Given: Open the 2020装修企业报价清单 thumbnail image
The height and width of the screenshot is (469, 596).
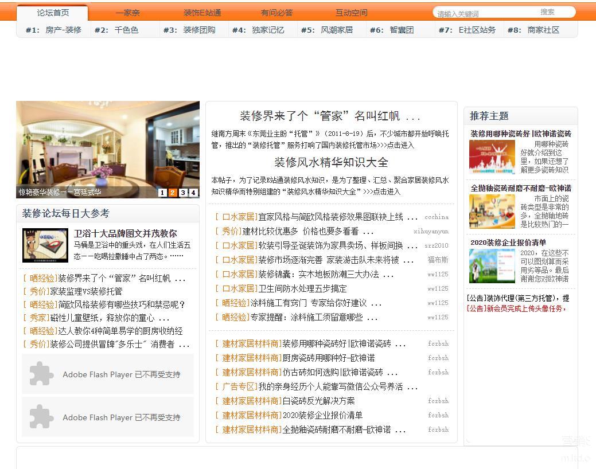Looking at the screenshot, I should [x=492, y=265].
